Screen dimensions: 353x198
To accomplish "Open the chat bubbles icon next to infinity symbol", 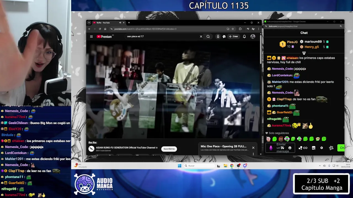I will [x=301, y=148].
